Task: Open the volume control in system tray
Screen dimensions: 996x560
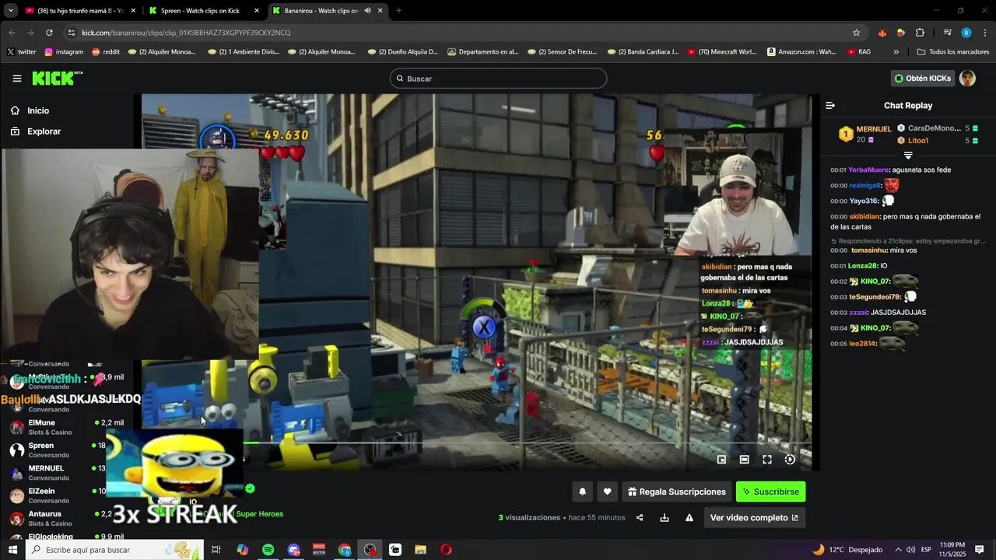Action: click(x=911, y=550)
